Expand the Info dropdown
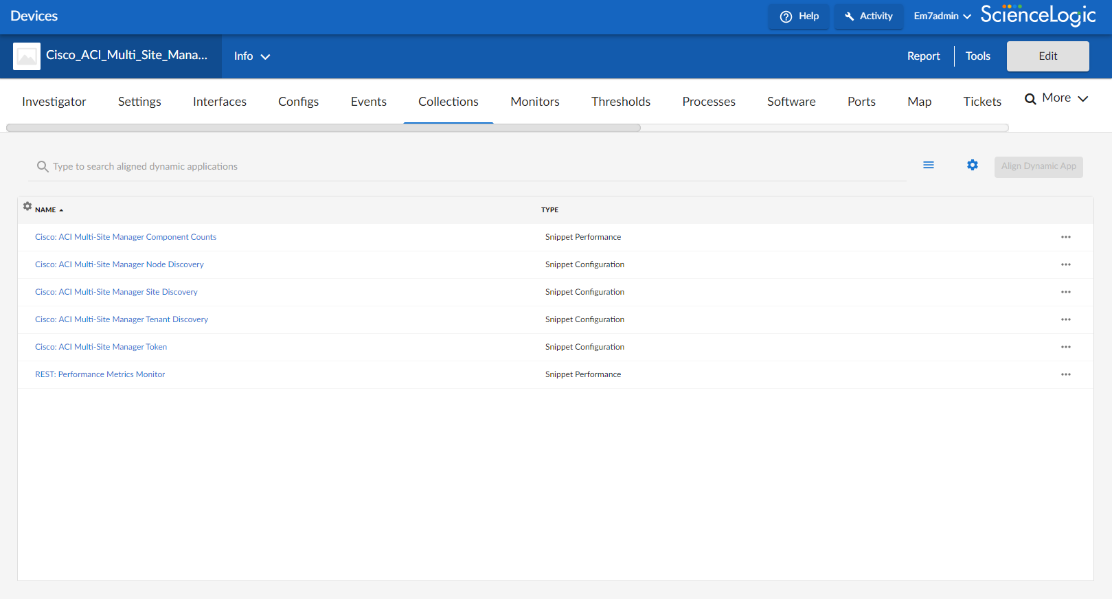The width and height of the screenshot is (1112, 599). point(252,56)
